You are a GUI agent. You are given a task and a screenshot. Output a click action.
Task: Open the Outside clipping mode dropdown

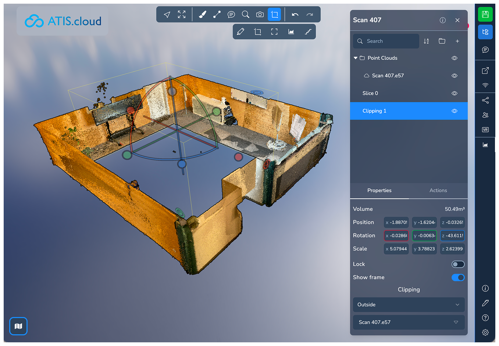click(409, 304)
